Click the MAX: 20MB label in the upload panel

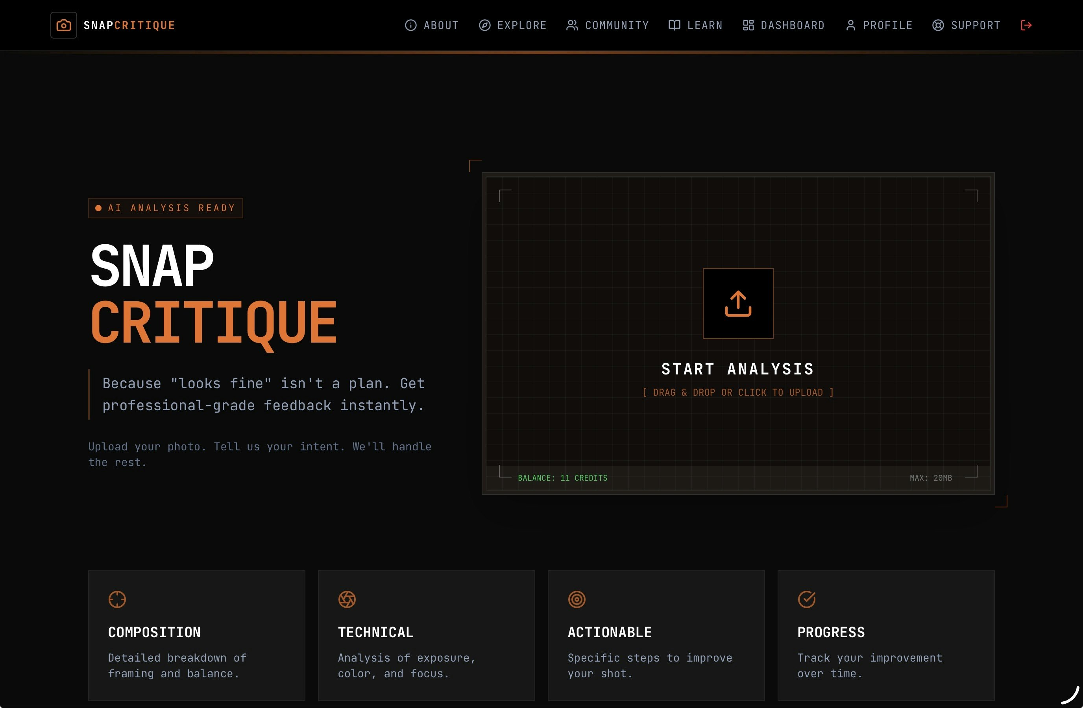coord(931,478)
